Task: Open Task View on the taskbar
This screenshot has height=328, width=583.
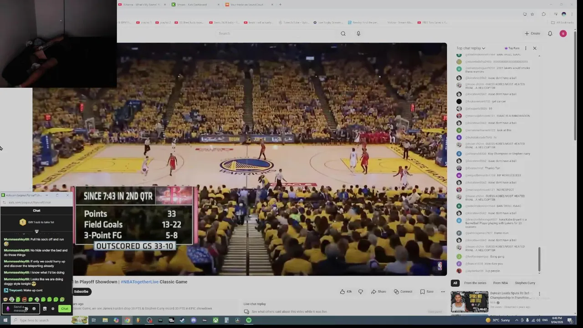Action: coord(93,320)
